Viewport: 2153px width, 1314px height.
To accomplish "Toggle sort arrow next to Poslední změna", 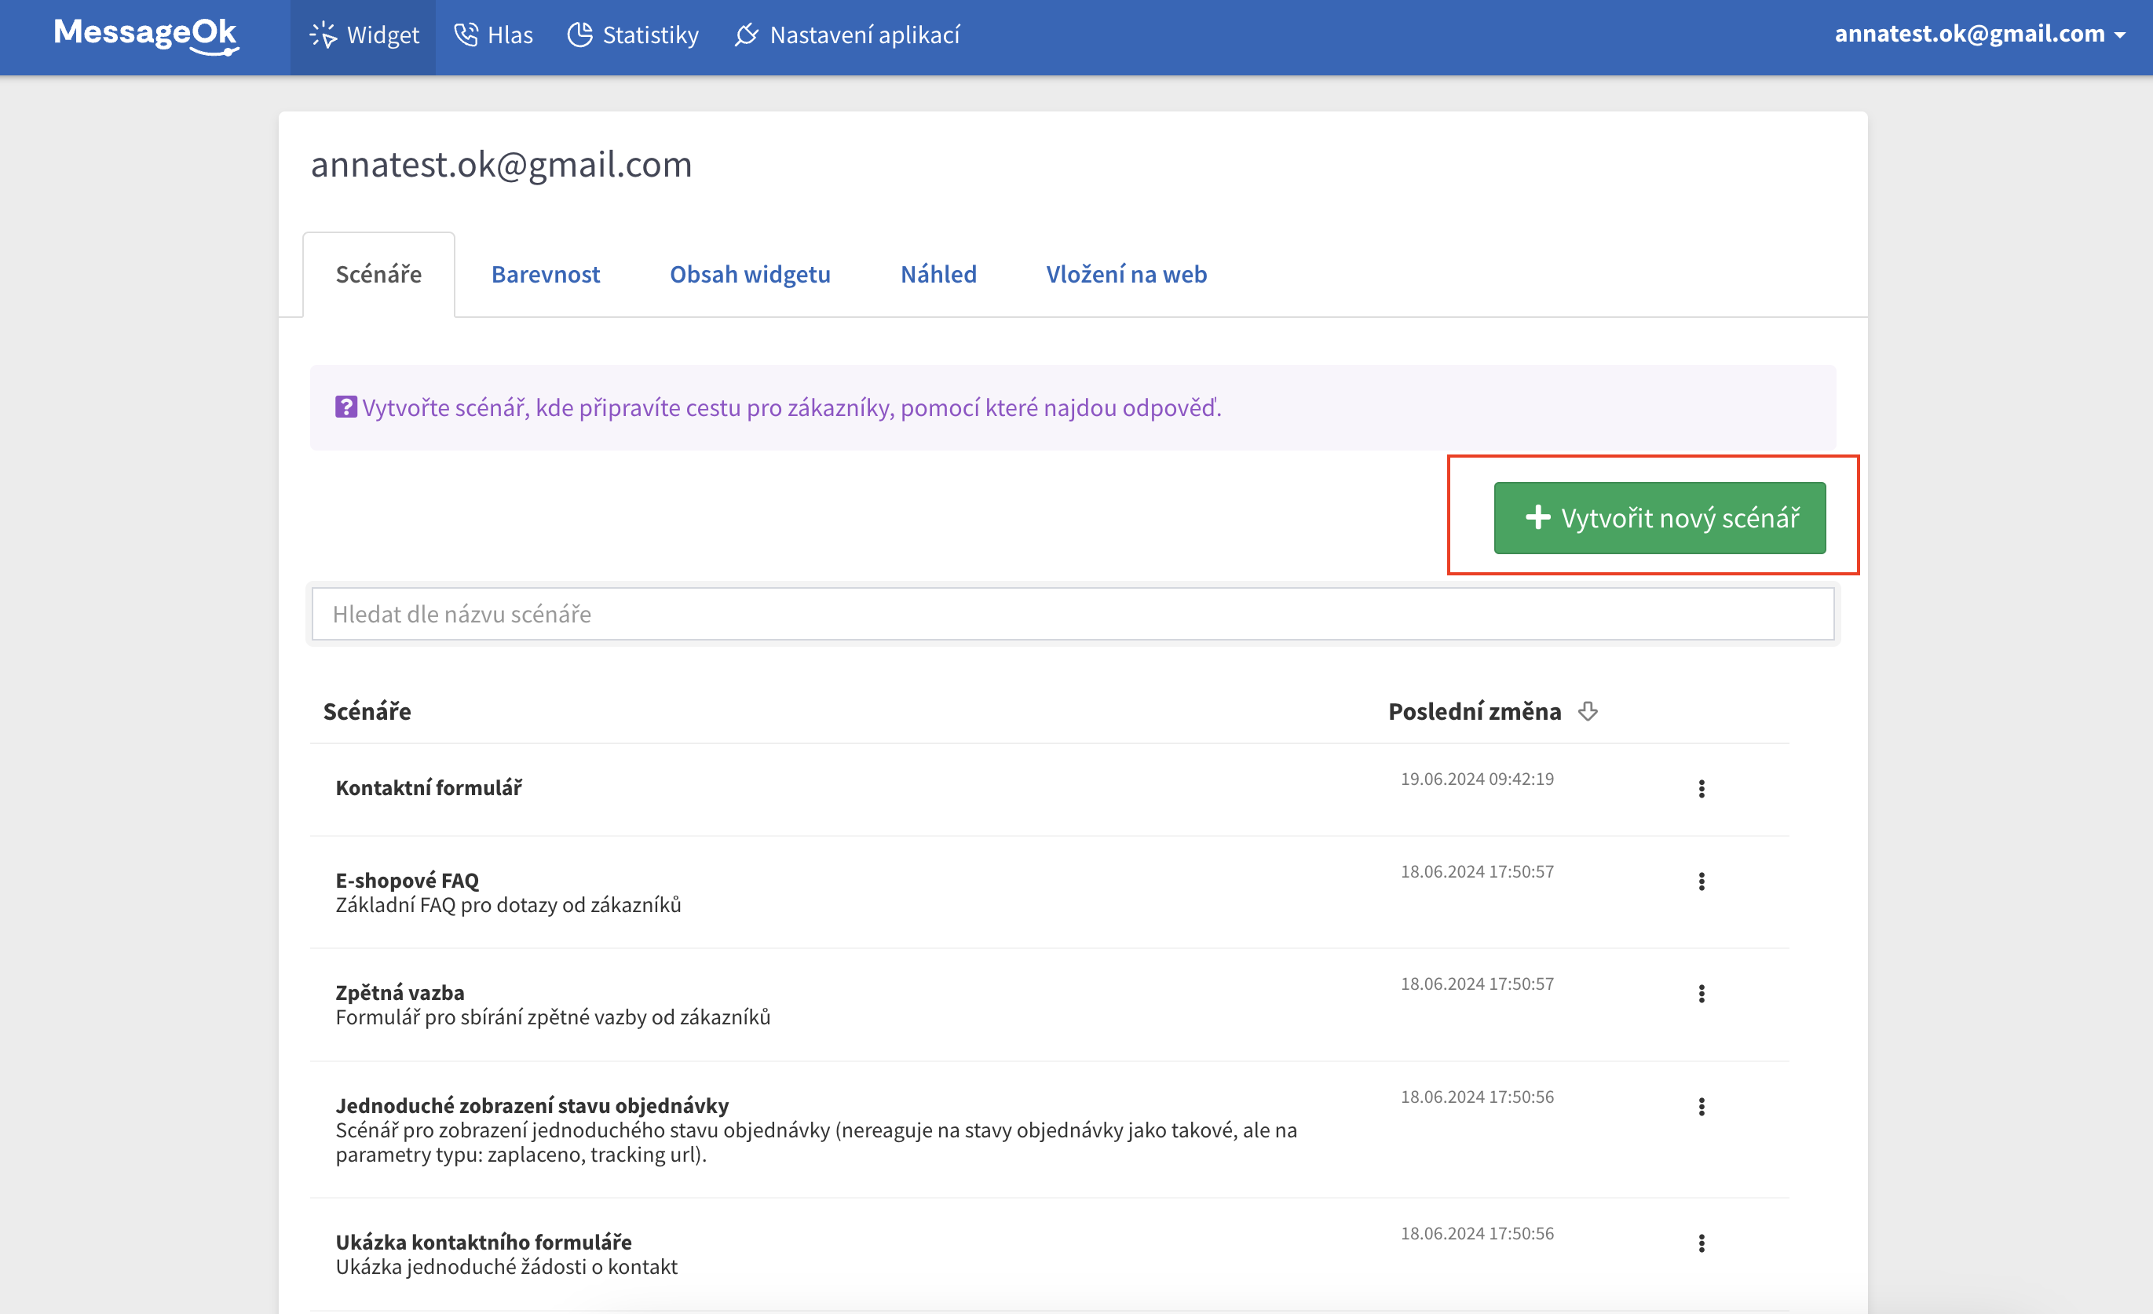I will 1588,711.
